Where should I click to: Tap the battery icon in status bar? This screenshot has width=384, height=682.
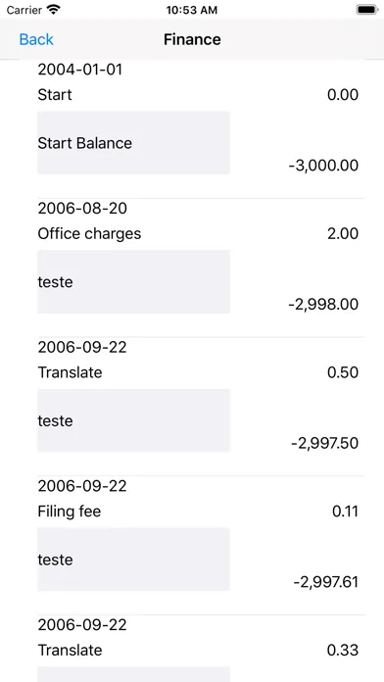tap(367, 10)
